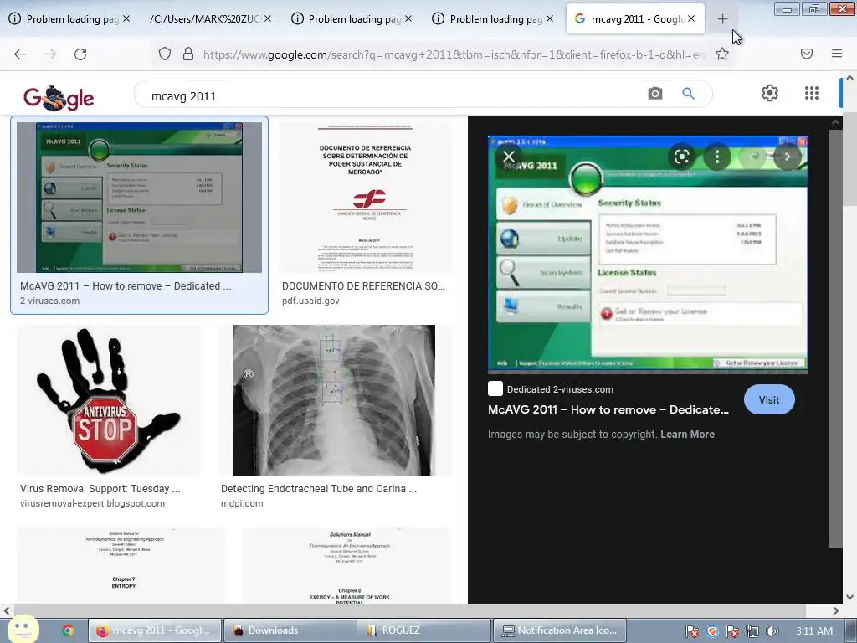Search by image using the camera icon
857x643 pixels.
coord(654,94)
